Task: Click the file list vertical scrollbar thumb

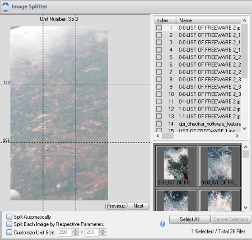Action: click(x=244, y=51)
